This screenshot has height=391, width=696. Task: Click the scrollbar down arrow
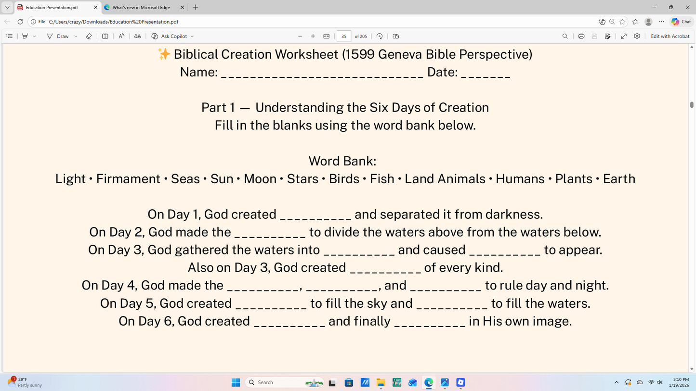click(x=692, y=369)
